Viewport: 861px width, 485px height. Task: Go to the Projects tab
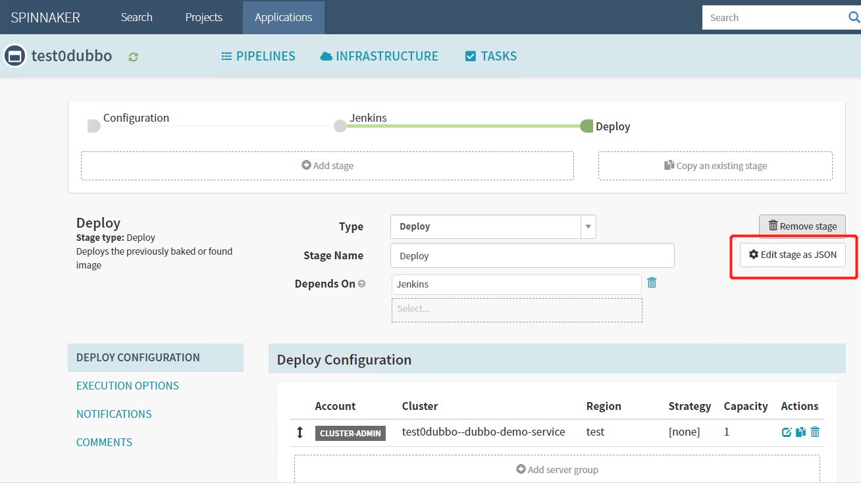[203, 18]
